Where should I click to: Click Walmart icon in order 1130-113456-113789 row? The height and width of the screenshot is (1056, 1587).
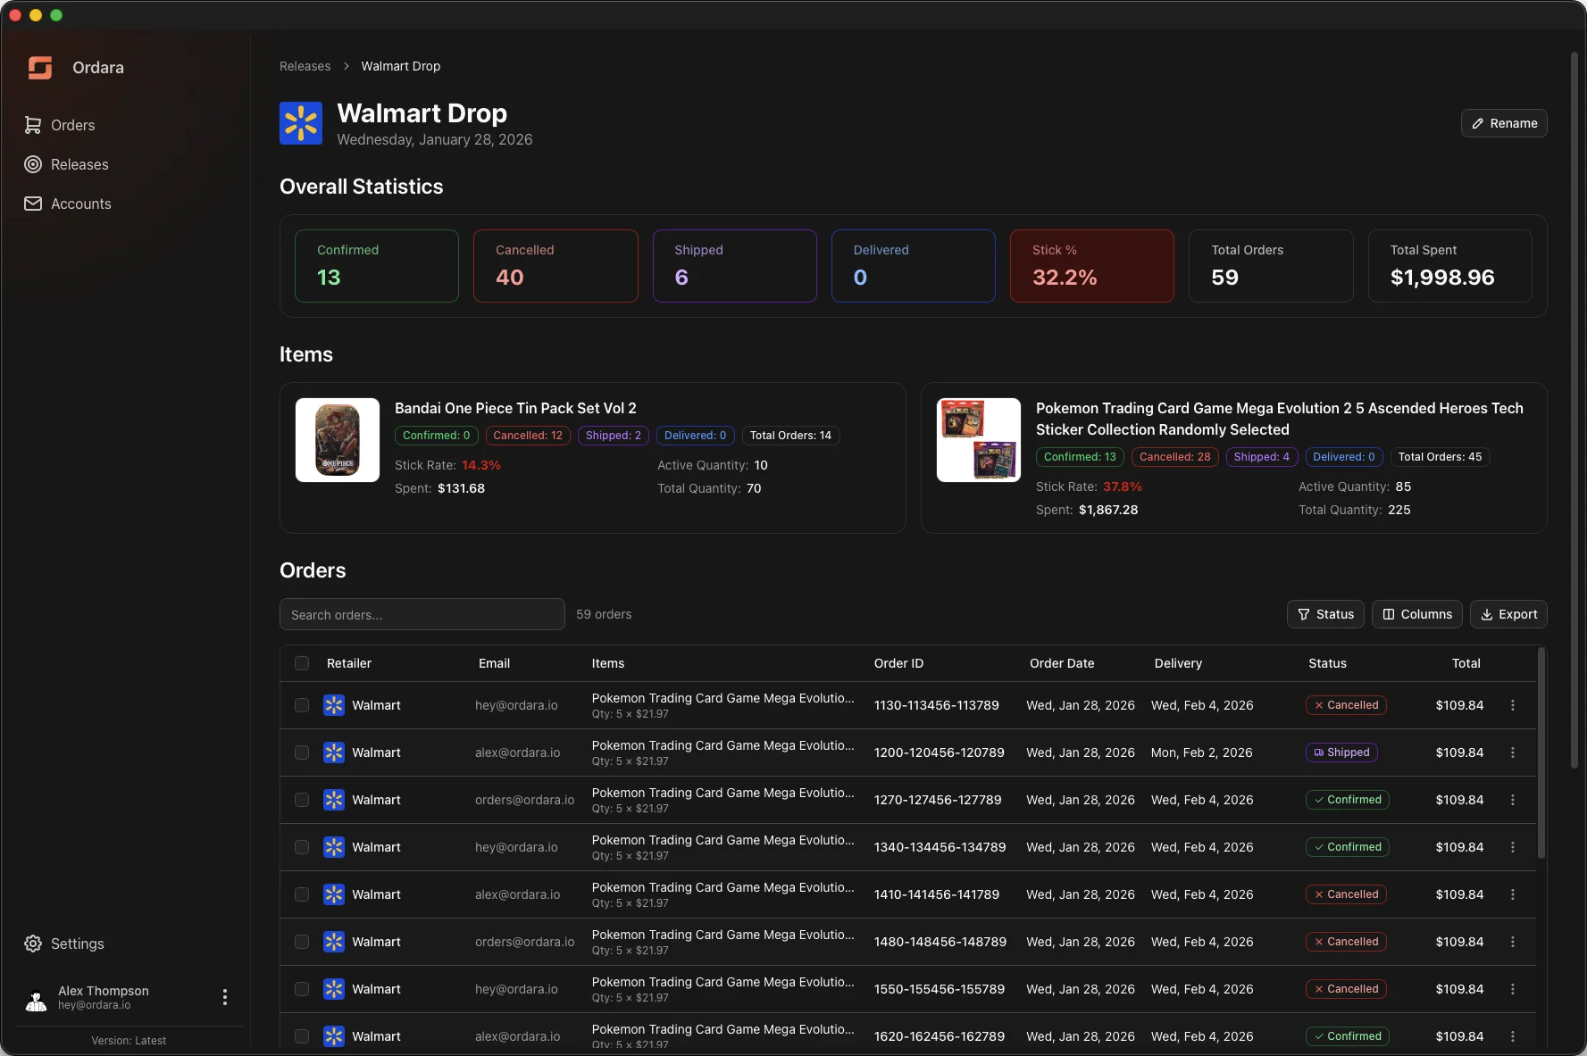[x=334, y=705]
